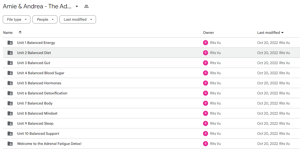
Task: Click owner avatar in Unit 10 Balanced Support row
Action: [x=206, y=134]
